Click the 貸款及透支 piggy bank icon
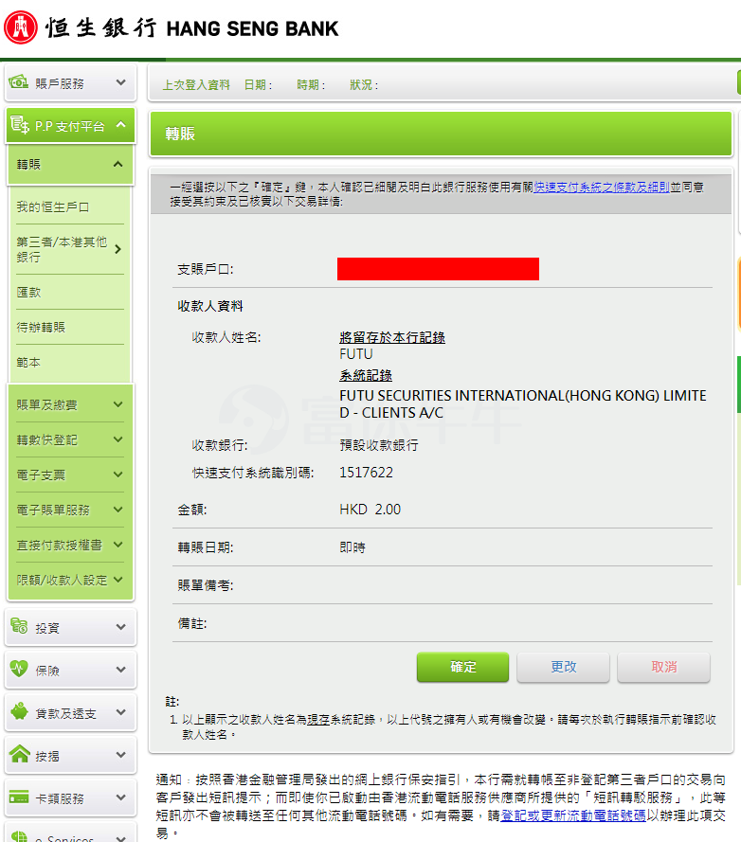Screen dimensions: 741x842 19,711
